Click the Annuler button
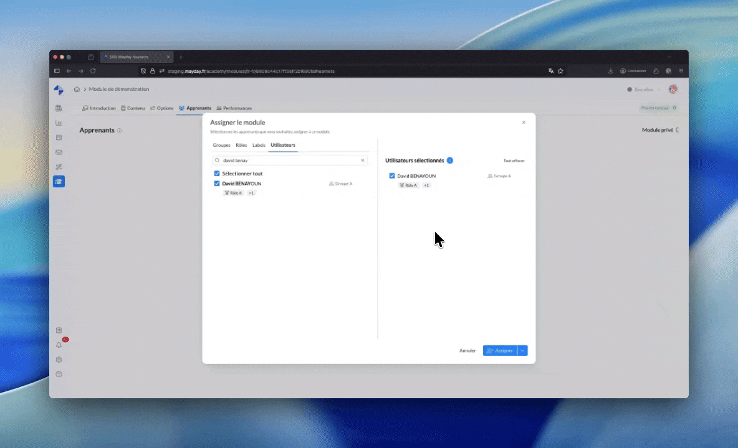738x448 pixels. (x=467, y=351)
